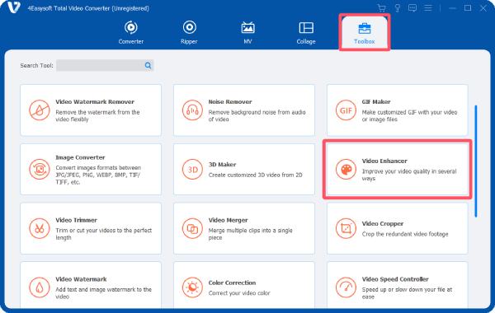Select the Video Merger icon
This screenshot has height=313, width=495.
tap(192, 228)
